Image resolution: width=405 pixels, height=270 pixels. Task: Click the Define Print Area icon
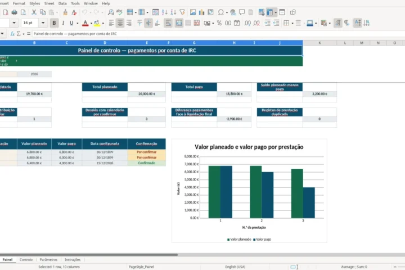click(x=262, y=12)
